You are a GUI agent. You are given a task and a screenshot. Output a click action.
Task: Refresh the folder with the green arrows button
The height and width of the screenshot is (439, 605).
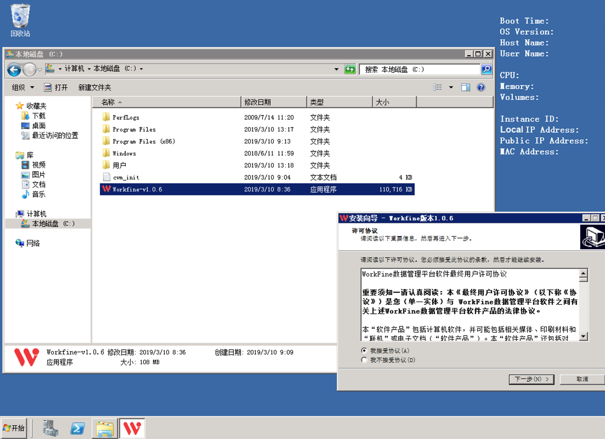click(x=350, y=70)
